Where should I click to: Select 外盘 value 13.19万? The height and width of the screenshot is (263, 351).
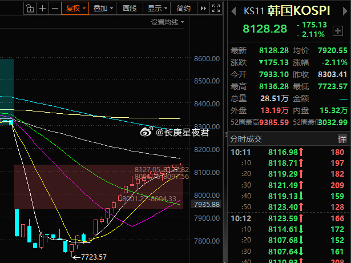(275, 110)
